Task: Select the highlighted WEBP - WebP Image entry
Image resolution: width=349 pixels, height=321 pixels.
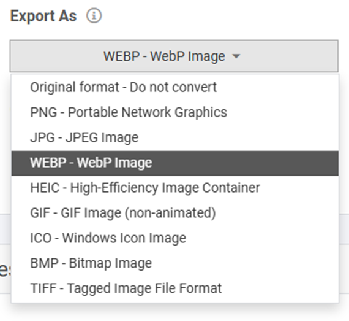Action: point(175,163)
